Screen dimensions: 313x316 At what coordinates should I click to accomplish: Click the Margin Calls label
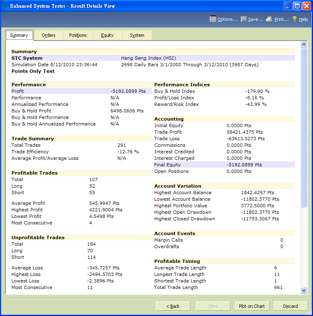(x=169, y=240)
